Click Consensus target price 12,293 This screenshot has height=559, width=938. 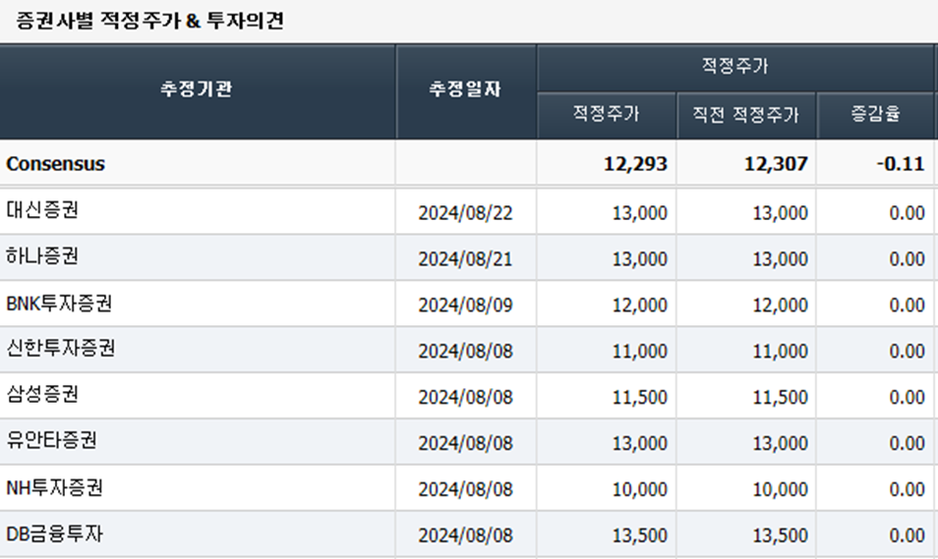635,164
